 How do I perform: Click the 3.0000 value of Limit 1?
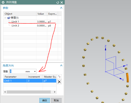(42, 22)
